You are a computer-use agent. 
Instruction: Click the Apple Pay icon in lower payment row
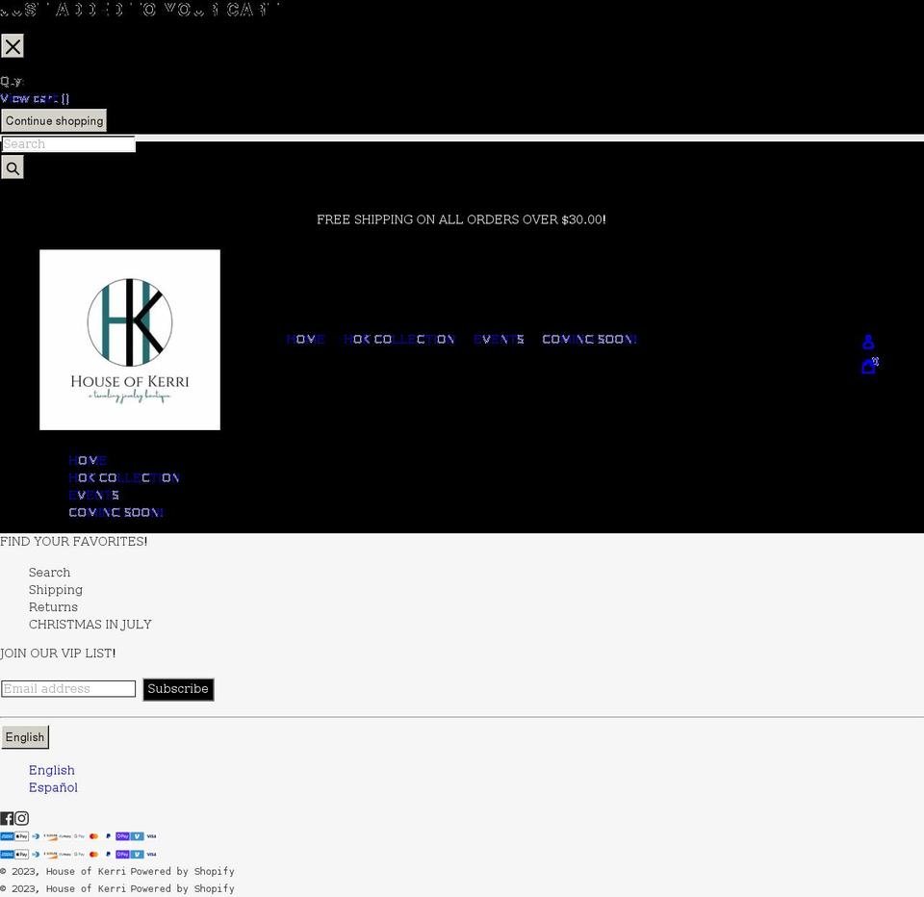22,854
